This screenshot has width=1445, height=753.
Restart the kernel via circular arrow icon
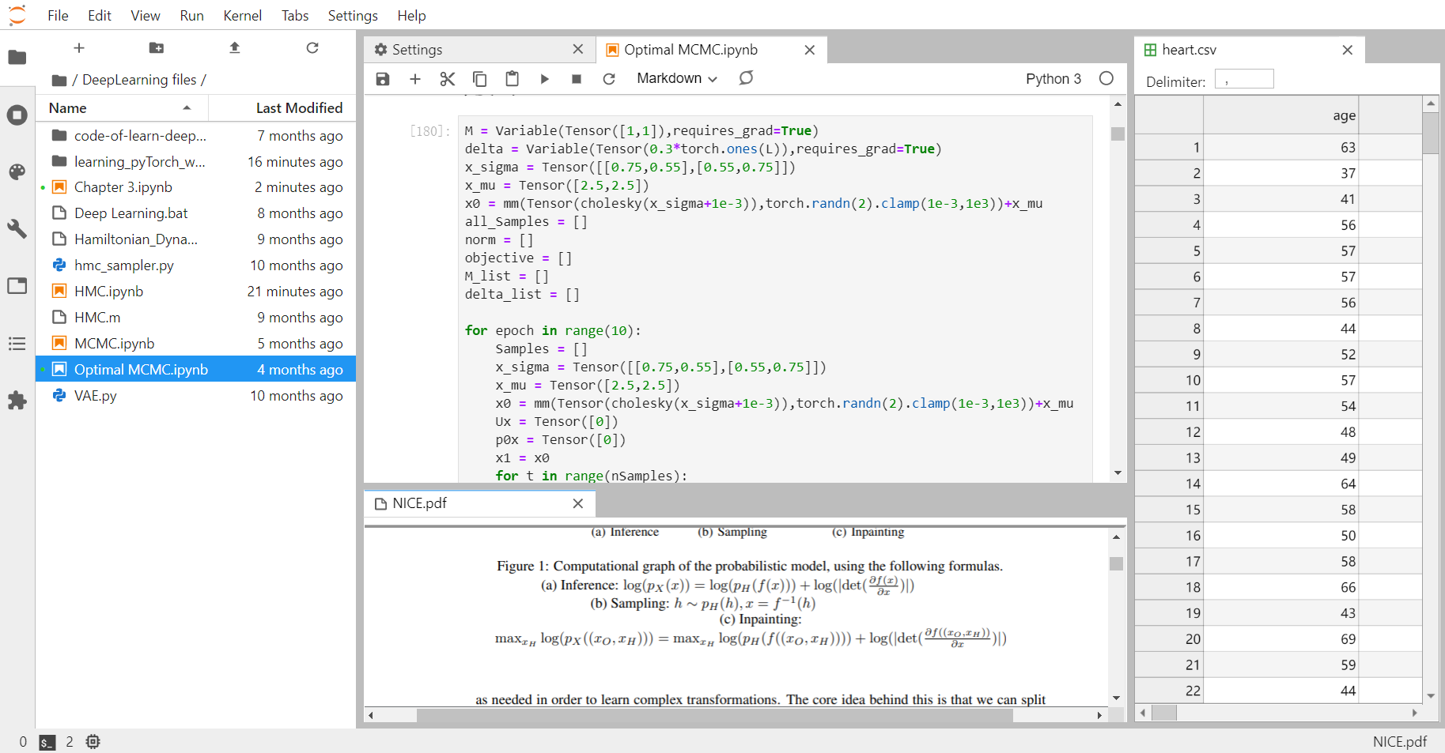click(609, 78)
